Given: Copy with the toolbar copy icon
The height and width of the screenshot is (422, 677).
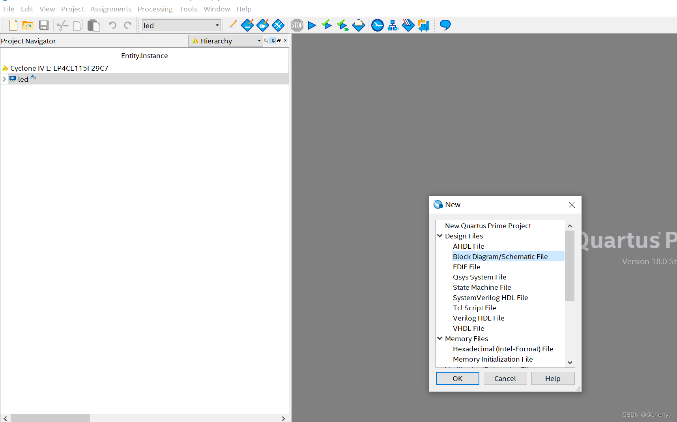Looking at the screenshot, I should pyautogui.click(x=78, y=25).
